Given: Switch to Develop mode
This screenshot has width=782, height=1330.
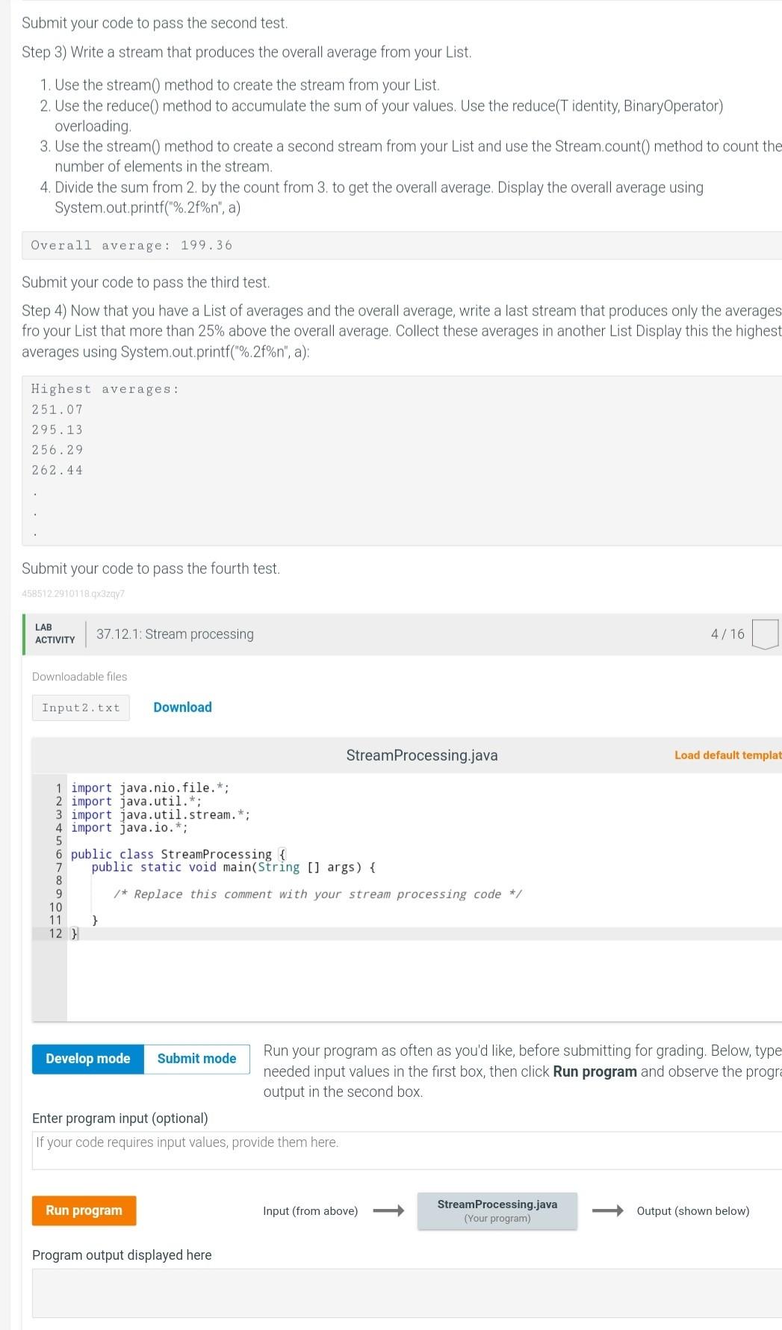Looking at the screenshot, I should coord(88,1059).
